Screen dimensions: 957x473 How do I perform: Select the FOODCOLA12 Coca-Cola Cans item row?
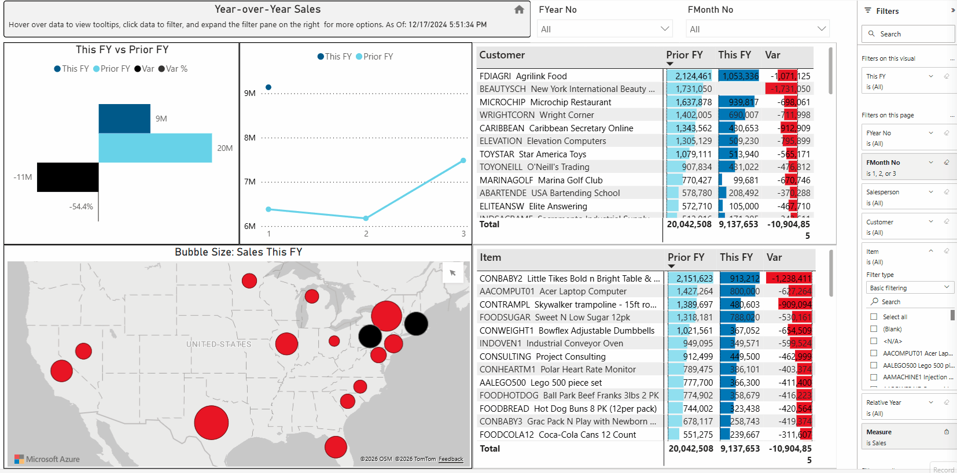pyautogui.click(x=646, y=435)
